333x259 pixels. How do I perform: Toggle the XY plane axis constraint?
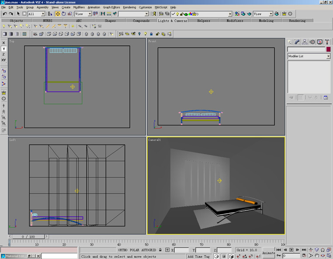(x=4, y=60)
